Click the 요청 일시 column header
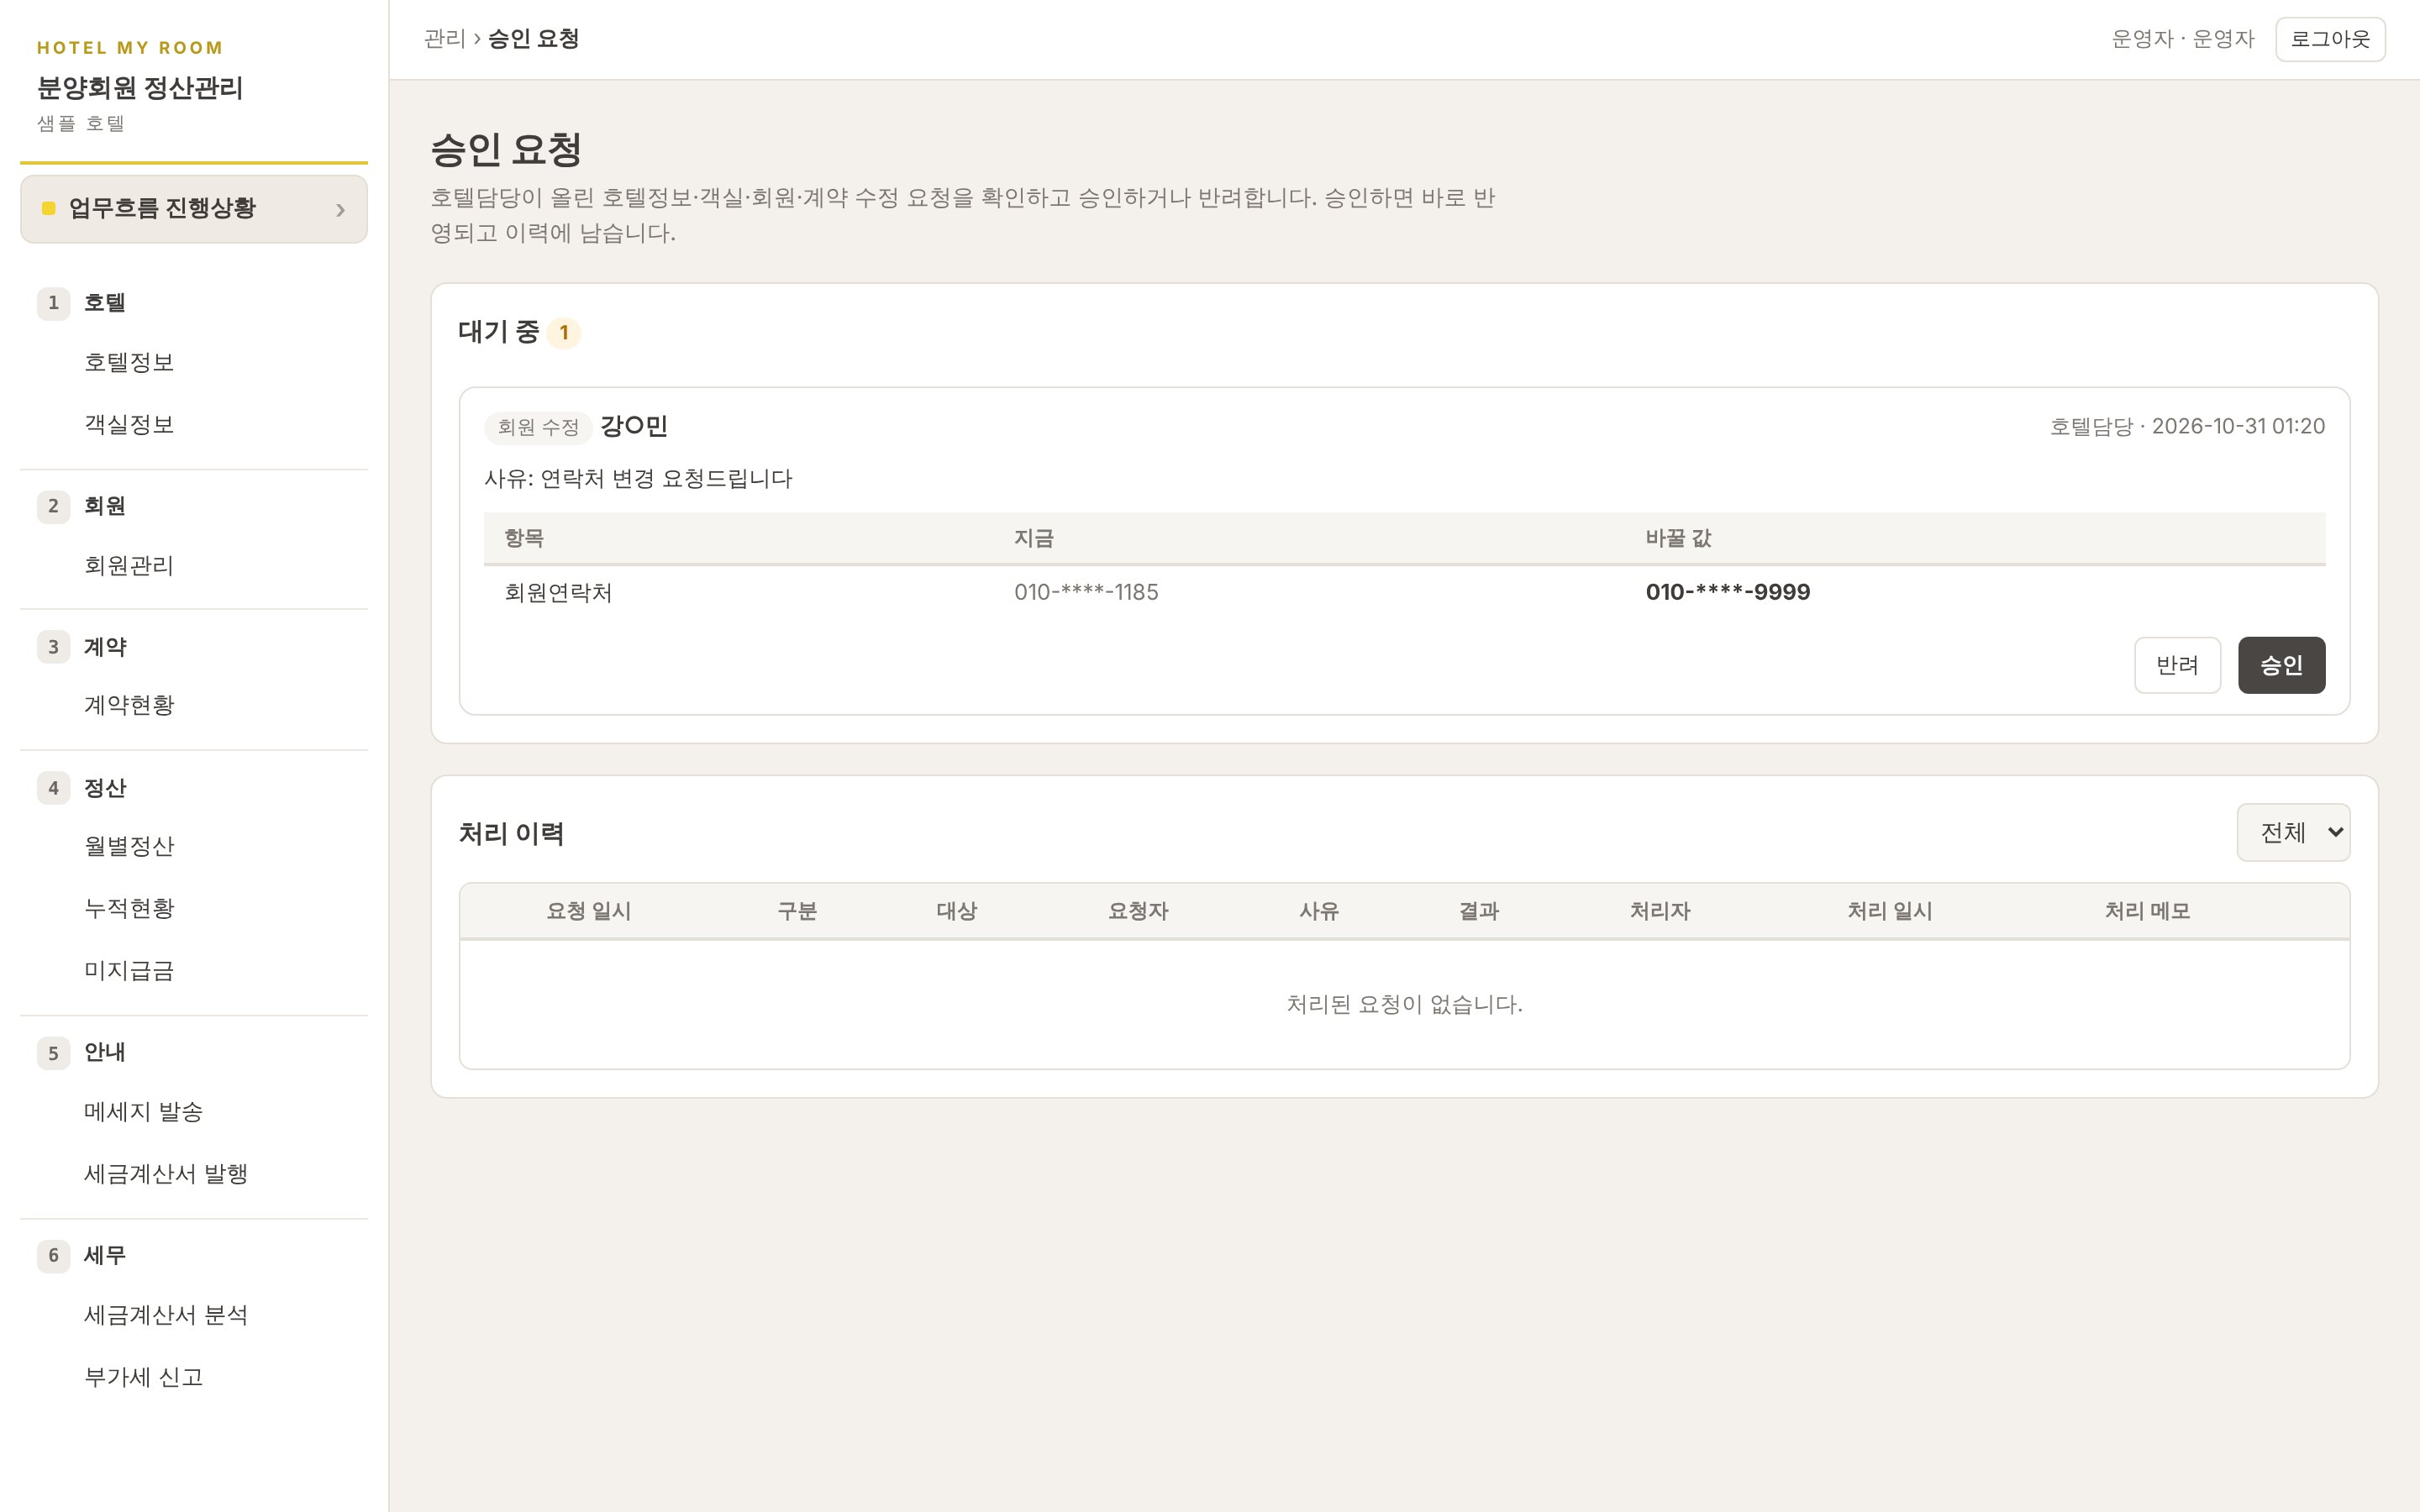 pos(588,911)
